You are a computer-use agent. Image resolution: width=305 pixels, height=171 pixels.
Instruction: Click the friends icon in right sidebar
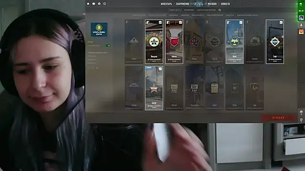point(301,25)
